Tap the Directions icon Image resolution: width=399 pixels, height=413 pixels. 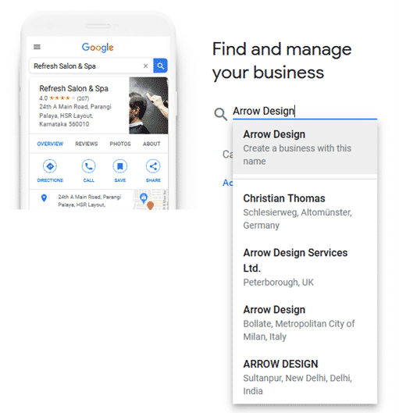coord(50,166)
